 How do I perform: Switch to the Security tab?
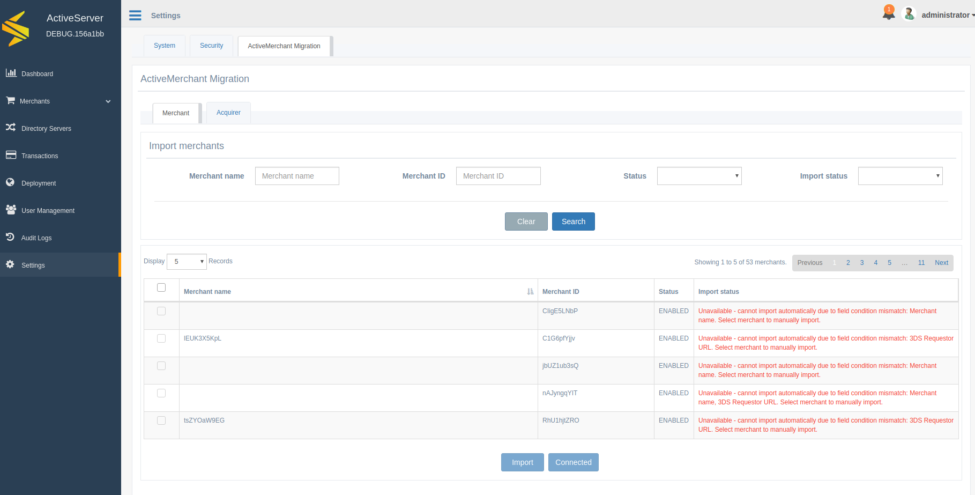click(211, 45)
